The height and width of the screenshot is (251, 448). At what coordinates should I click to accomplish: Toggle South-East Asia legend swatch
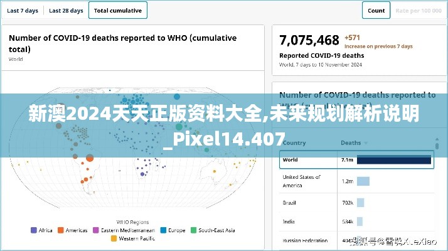(195, 230)
